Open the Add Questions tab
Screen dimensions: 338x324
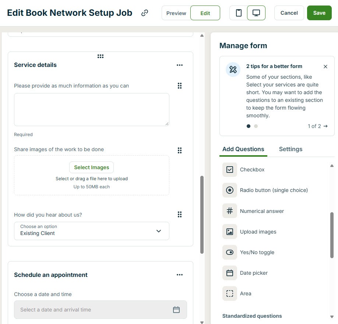pyautogui.click(x=243, y=149)
